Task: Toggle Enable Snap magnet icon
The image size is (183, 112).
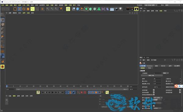Action: click(2, 61)
